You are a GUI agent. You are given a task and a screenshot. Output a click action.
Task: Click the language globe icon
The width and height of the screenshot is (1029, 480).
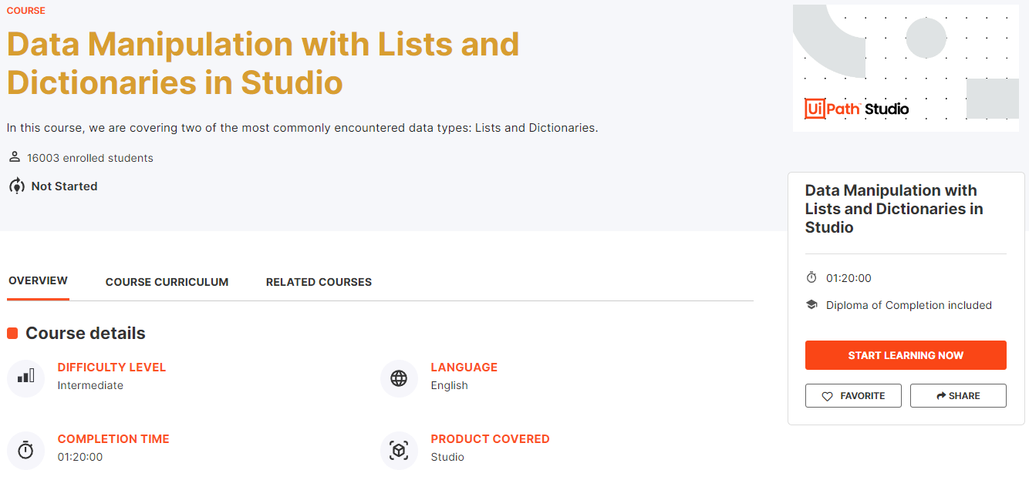(x=399, y=378)
